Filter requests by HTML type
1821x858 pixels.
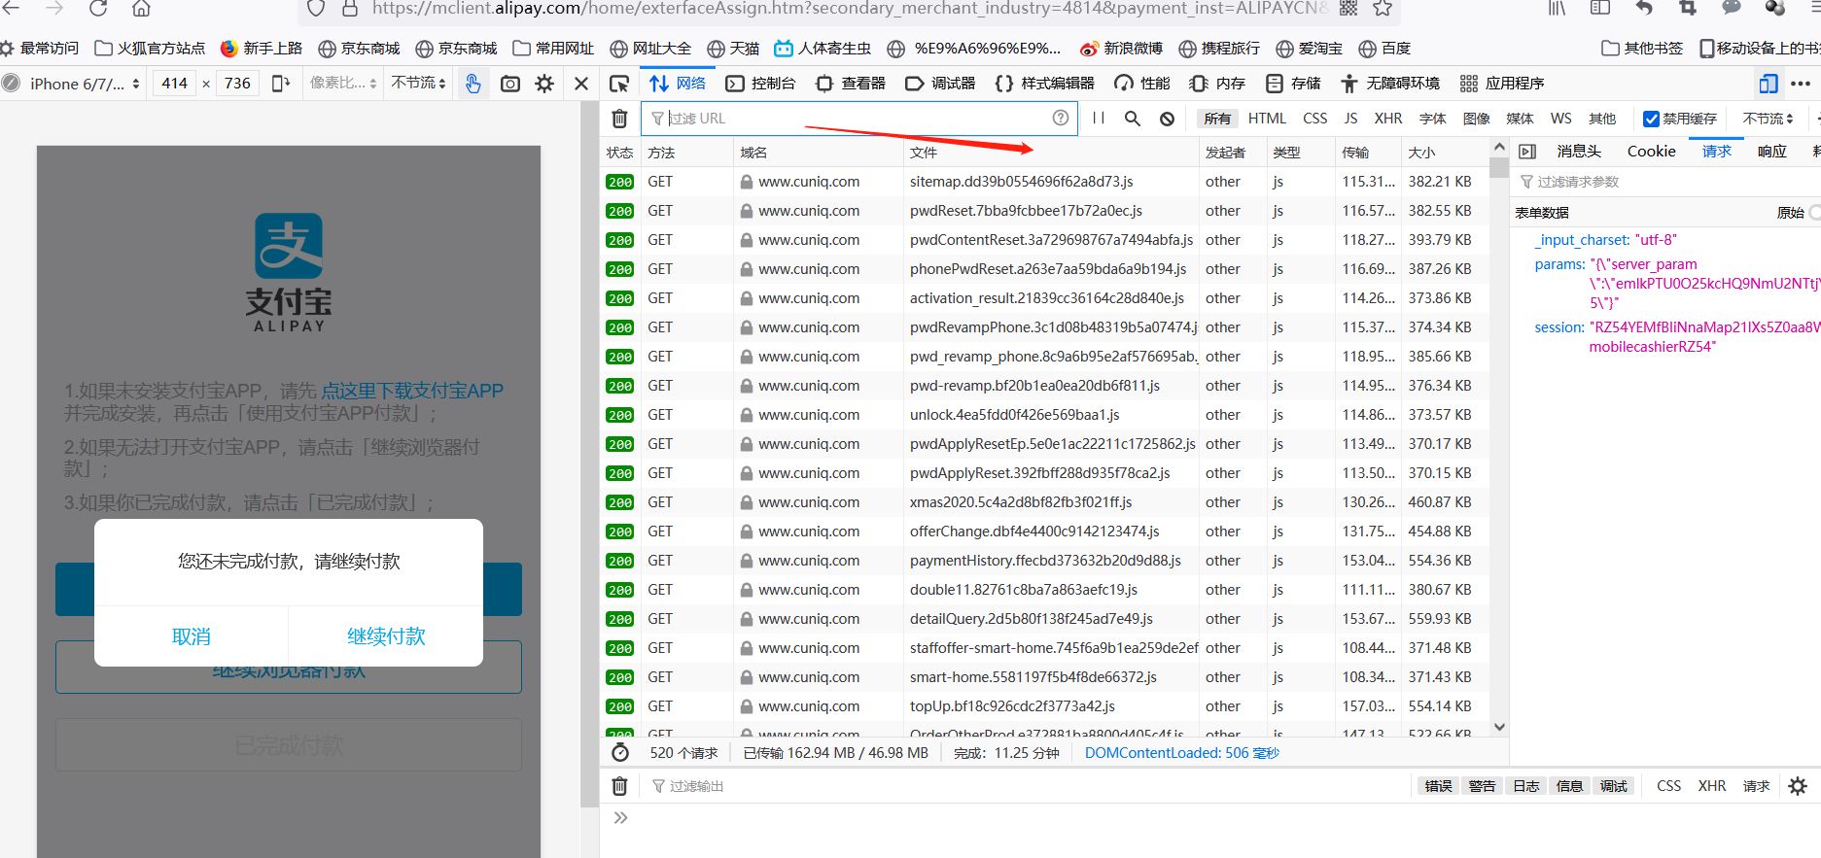click(x=1267, y=119)
